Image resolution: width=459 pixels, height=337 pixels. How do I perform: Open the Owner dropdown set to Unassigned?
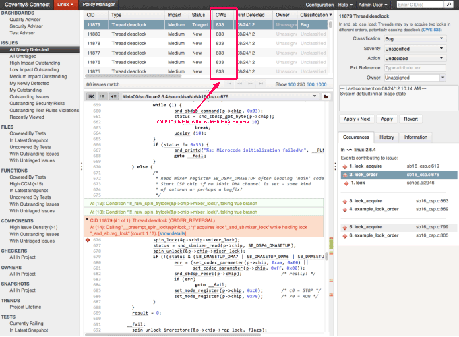pyautogui.click(x=415, y=78)
